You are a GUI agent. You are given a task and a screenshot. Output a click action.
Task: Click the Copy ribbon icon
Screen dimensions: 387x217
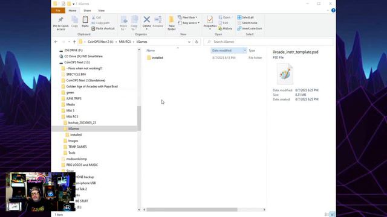click(74, 20)
